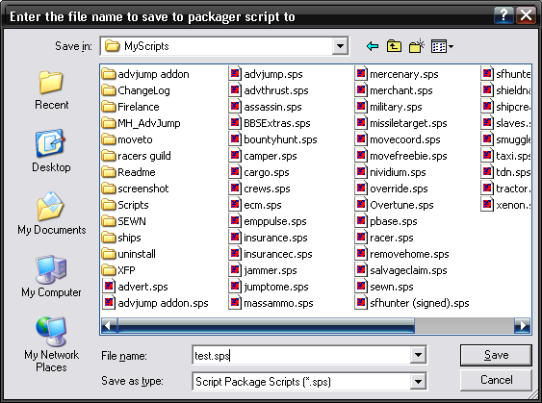The width and height of the screenshot is (542, 403).
Task: Click the horizontal scrollbar thumb
Action: click(266, 325)
